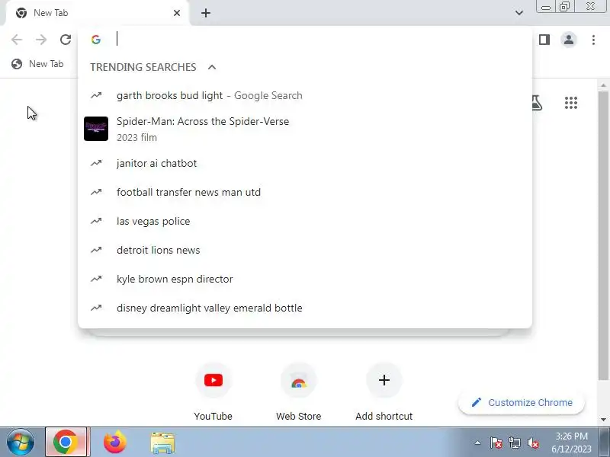Collapse the Trending Searches section
The image size is (610, 457).
[x=212, y=67]
